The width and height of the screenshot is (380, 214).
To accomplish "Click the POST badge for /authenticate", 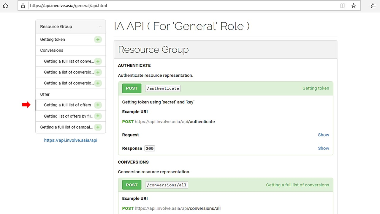I will click(x=132, y=88).
